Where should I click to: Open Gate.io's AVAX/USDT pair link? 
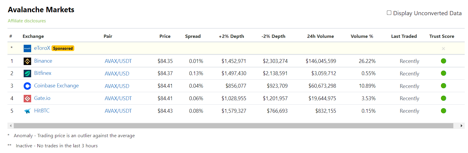pos(118,98)
